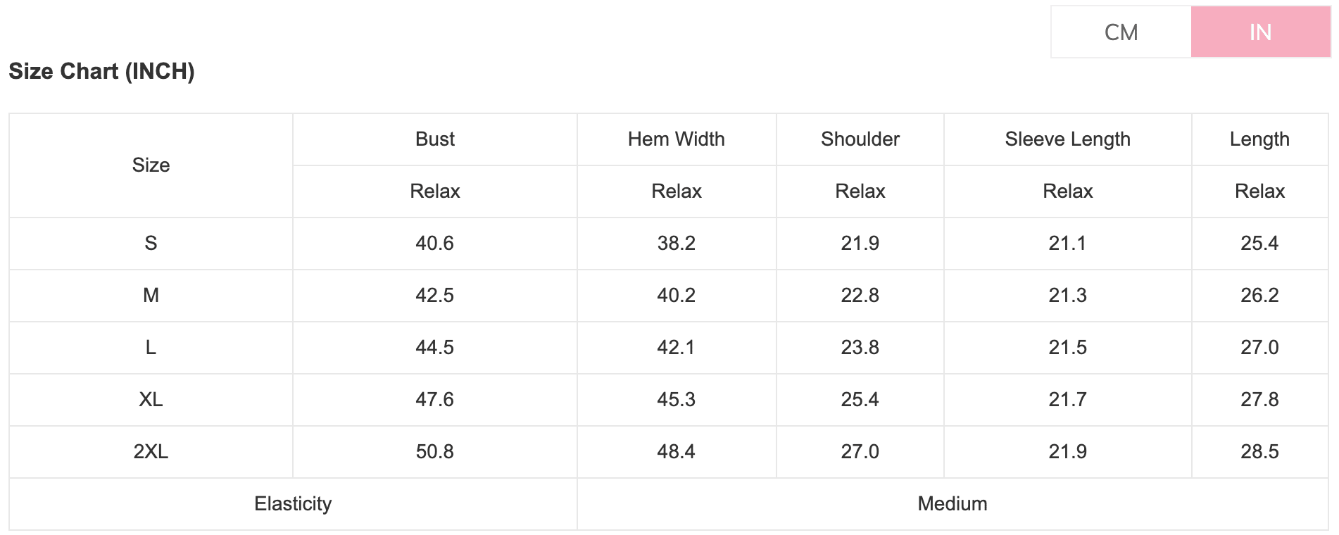Select the S size row label

(x=151, y=244)
